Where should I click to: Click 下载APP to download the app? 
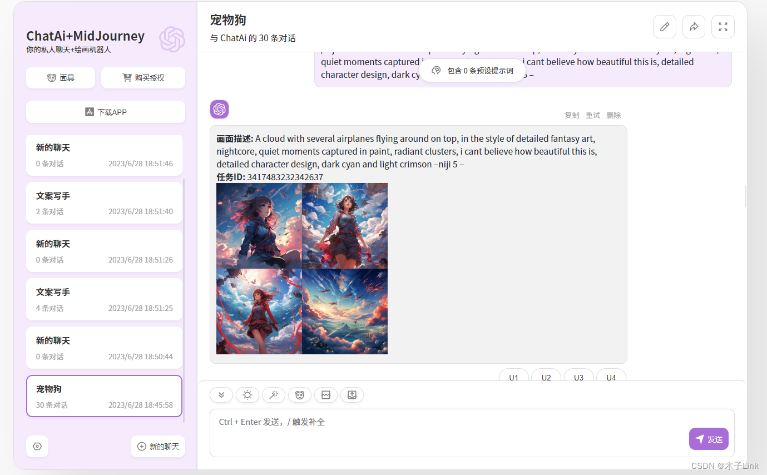(105, 111)
